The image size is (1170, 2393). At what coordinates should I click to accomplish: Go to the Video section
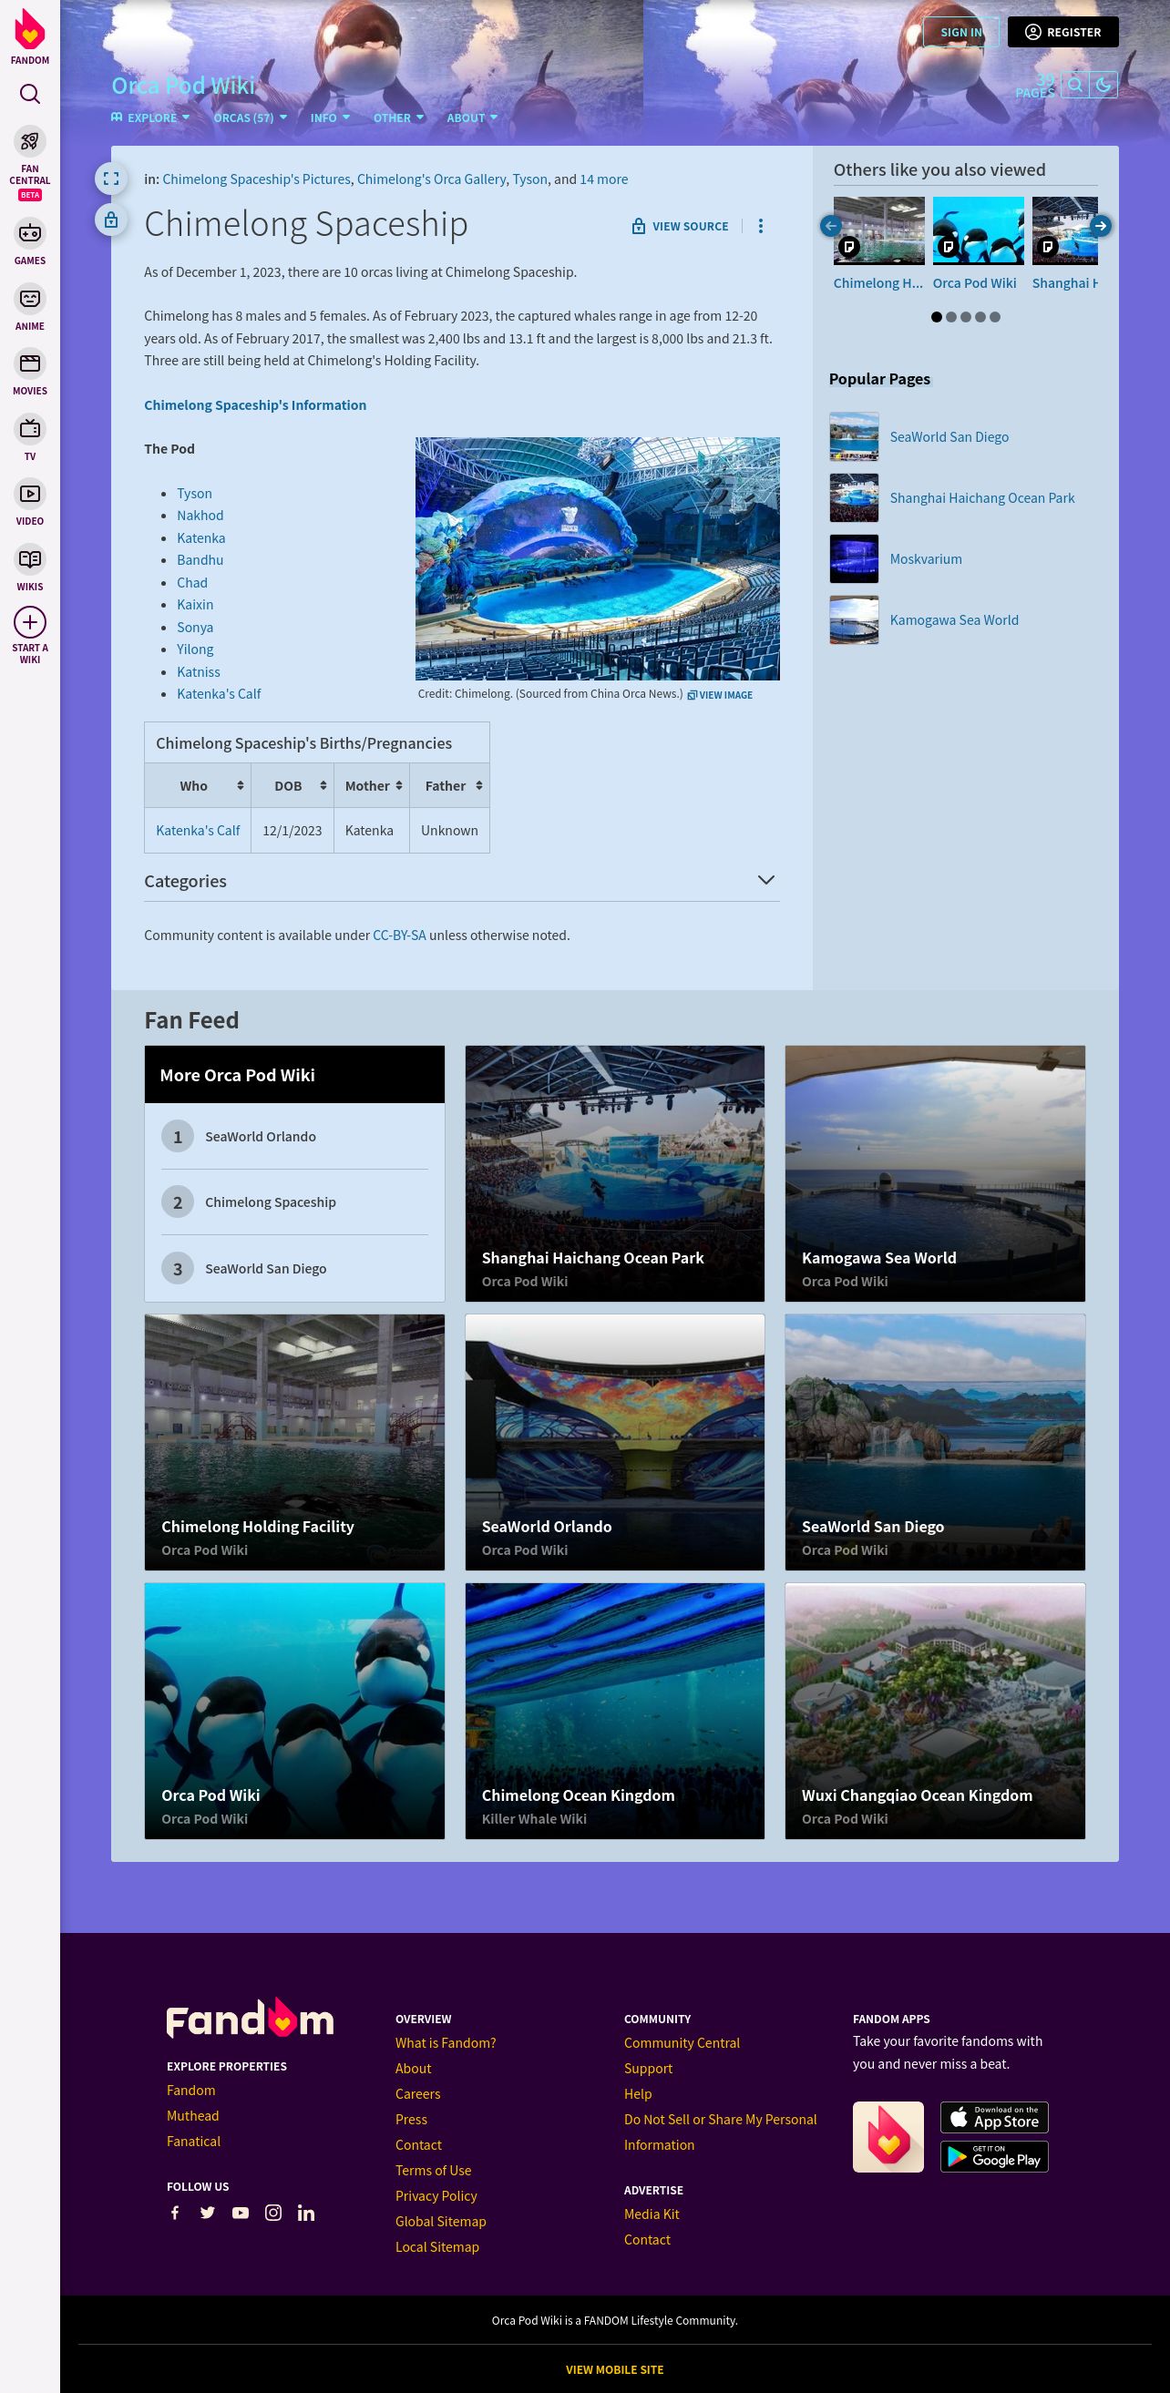coord(30,503)
